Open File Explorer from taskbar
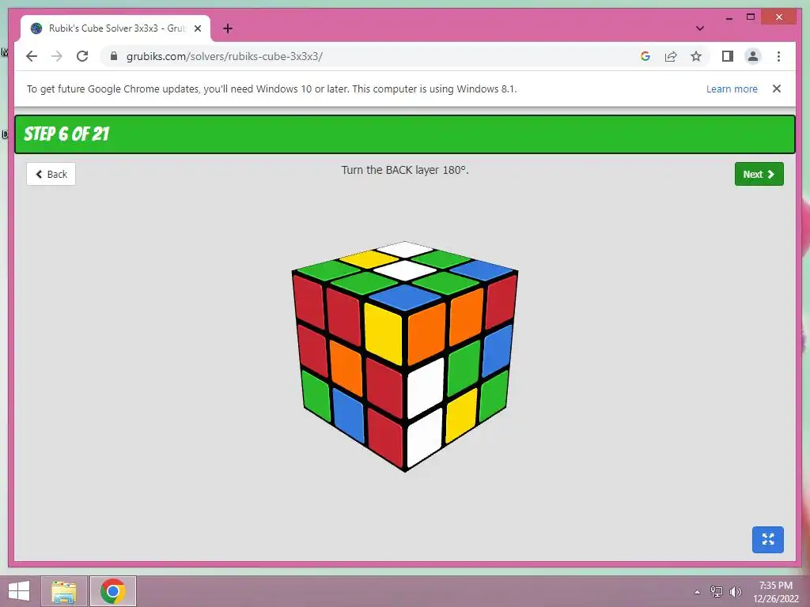The image size is (810, 607). pos(64,591)
